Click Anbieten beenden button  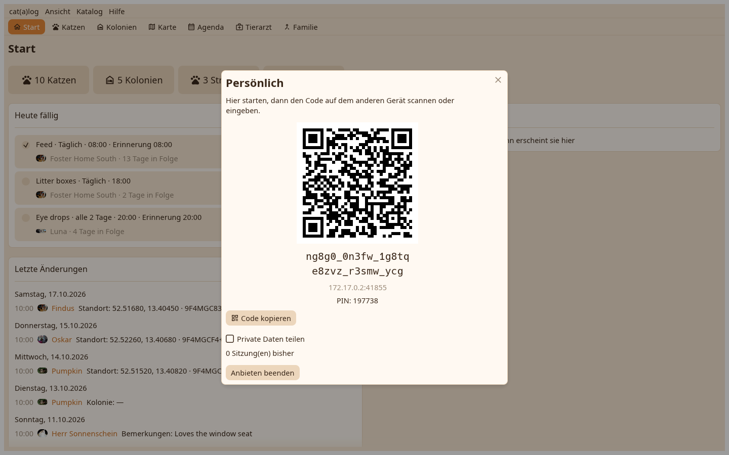(262, 373)
